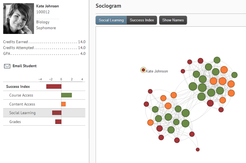Select the Social Learning view toggle
Image resolution: width=246 pixels, height=163 pixels.
(x=111, y=20)
